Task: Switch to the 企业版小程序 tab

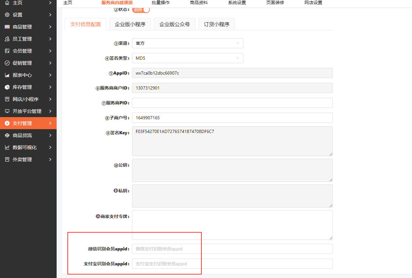Action: pyautogui.click(x=130, y=24)
